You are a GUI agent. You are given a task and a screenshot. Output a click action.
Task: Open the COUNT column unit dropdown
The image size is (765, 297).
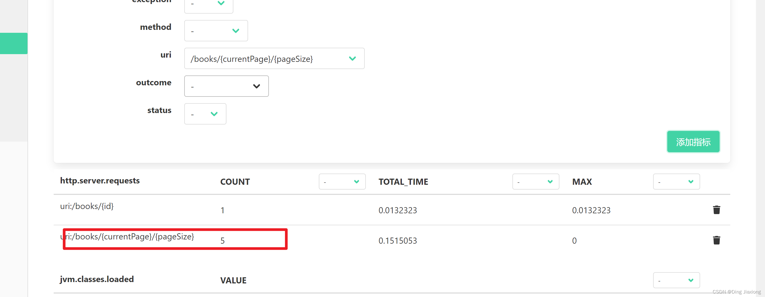(342, 182)
